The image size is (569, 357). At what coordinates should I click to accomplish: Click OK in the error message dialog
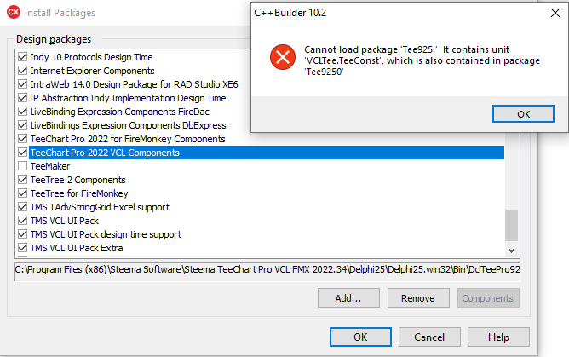[523, 114]
